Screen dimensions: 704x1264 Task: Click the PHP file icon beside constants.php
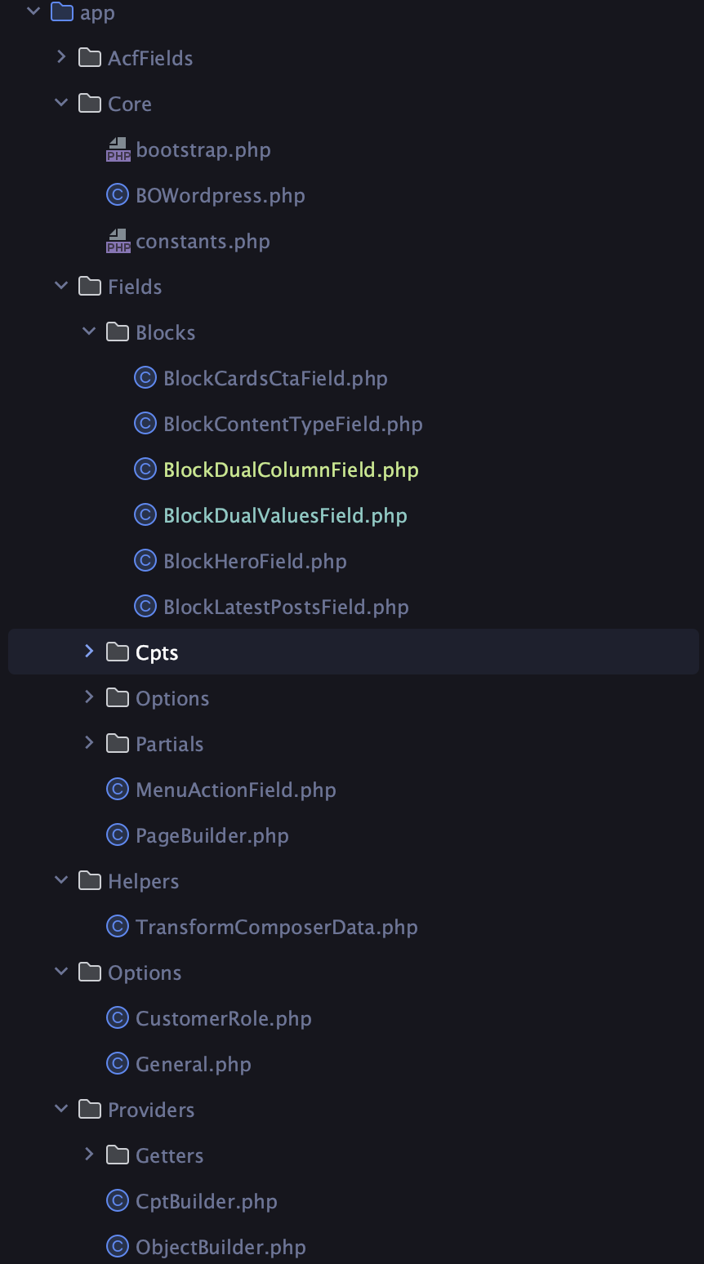(x=118, y=242)
